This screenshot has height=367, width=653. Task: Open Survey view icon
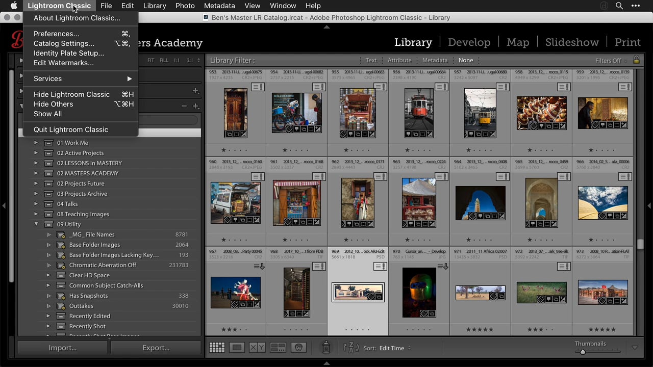coord(278,348)
